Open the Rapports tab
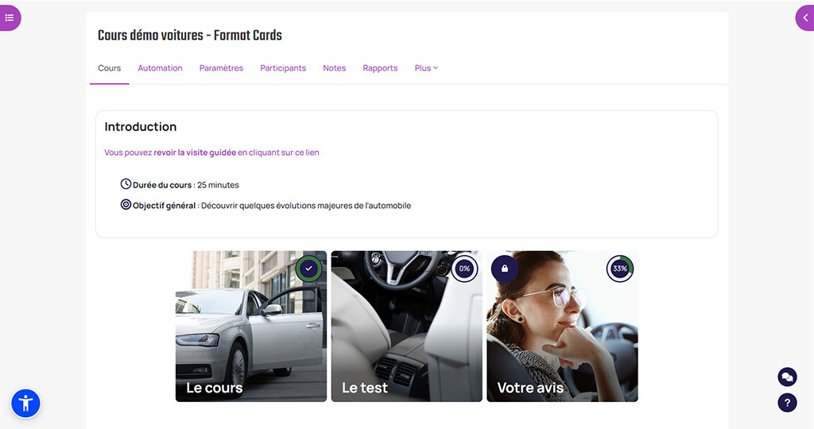The image size is (814, 429). click(380, 68)
